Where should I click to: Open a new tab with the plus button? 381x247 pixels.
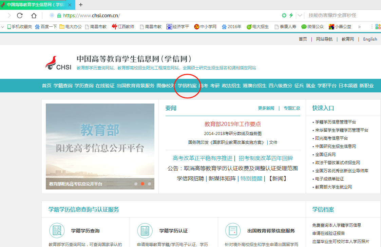(81, 4)
